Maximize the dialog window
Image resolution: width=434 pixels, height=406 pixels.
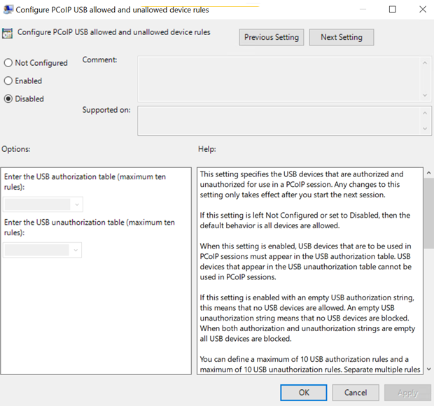[393, 9]
